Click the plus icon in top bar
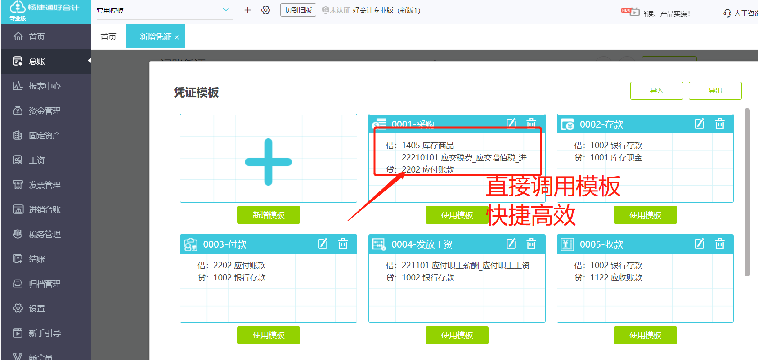This screenshot has height=360, width=758. pos(247,10)
